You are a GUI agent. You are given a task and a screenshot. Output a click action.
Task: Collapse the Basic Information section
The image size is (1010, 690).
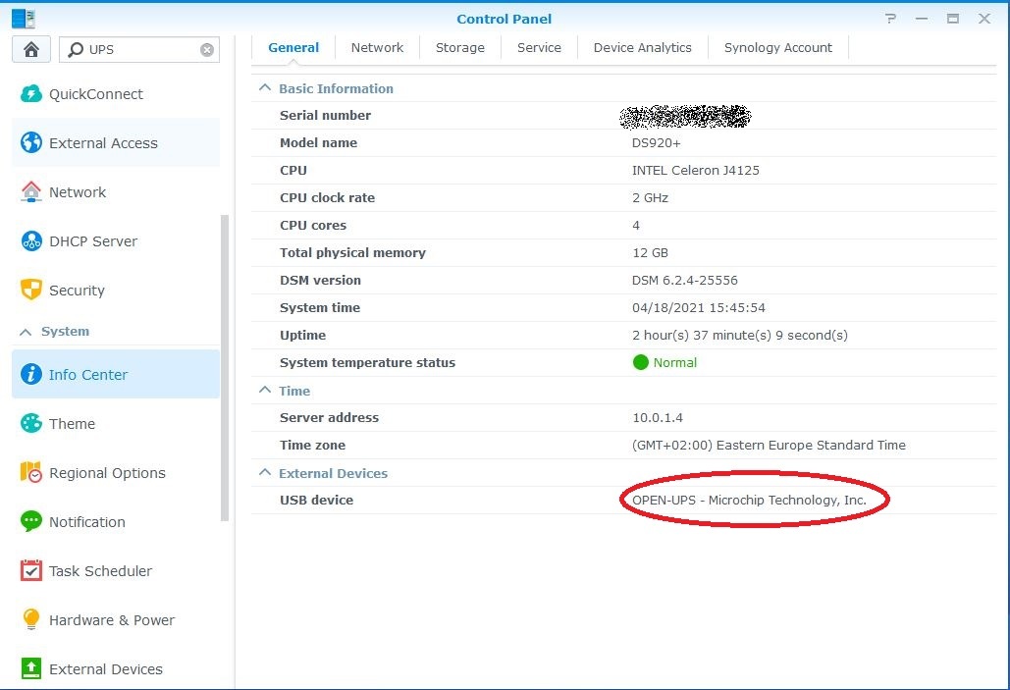pos(264,88)
